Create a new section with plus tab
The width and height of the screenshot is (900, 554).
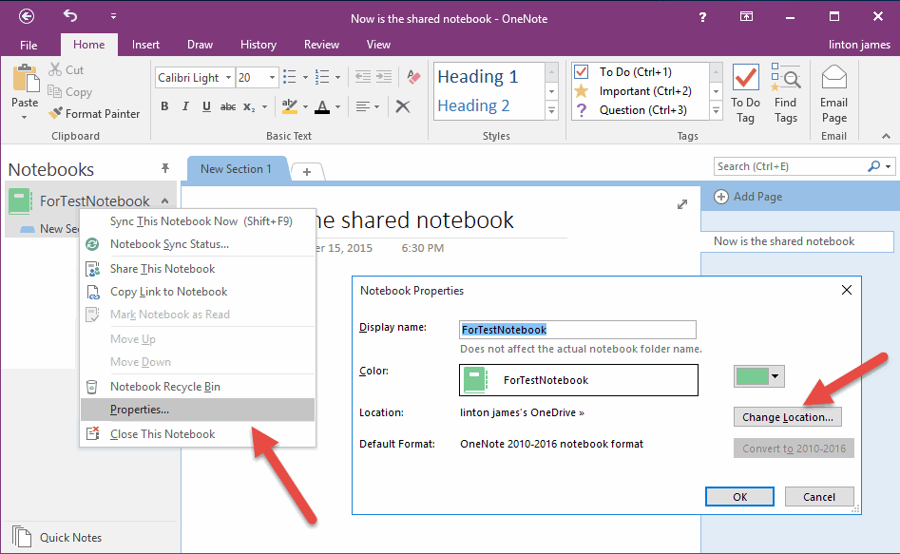coord(307,172)
